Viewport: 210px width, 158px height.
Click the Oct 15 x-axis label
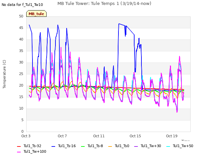point(135,136)
